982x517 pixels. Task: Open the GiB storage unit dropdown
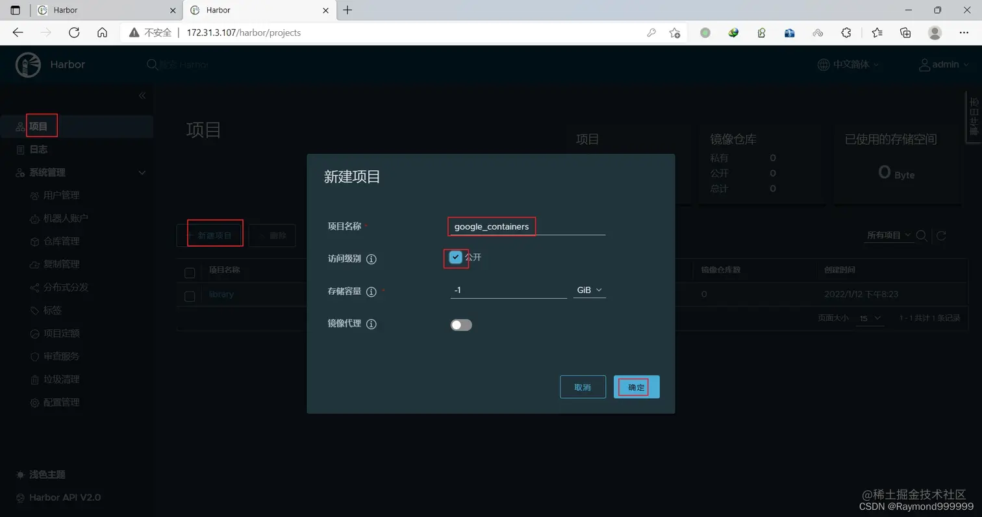pos(588,290)
